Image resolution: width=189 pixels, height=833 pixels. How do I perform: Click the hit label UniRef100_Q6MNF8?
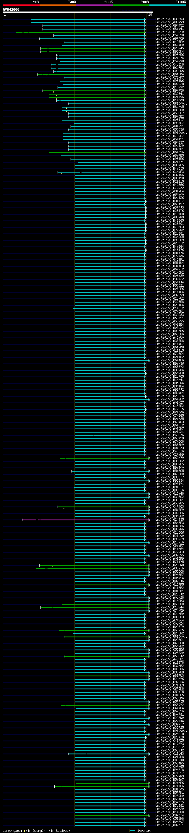170,373
